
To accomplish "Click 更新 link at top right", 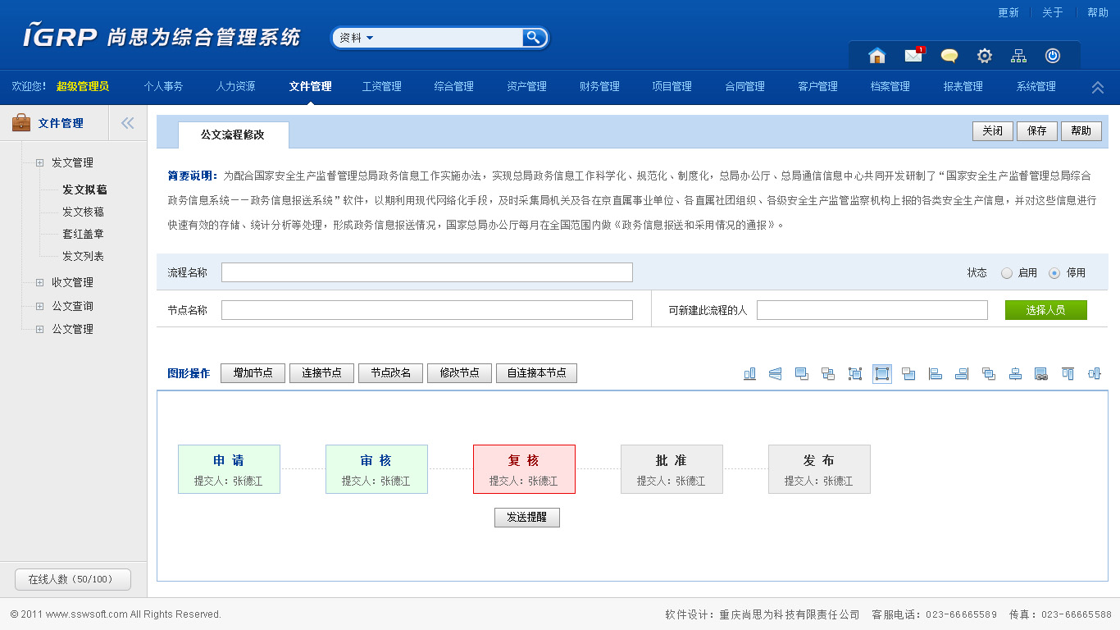I will tap(1008, 12).
